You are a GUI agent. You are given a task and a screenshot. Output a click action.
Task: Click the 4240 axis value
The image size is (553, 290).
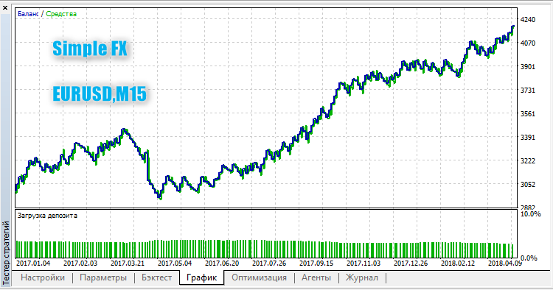coord(528,20)
